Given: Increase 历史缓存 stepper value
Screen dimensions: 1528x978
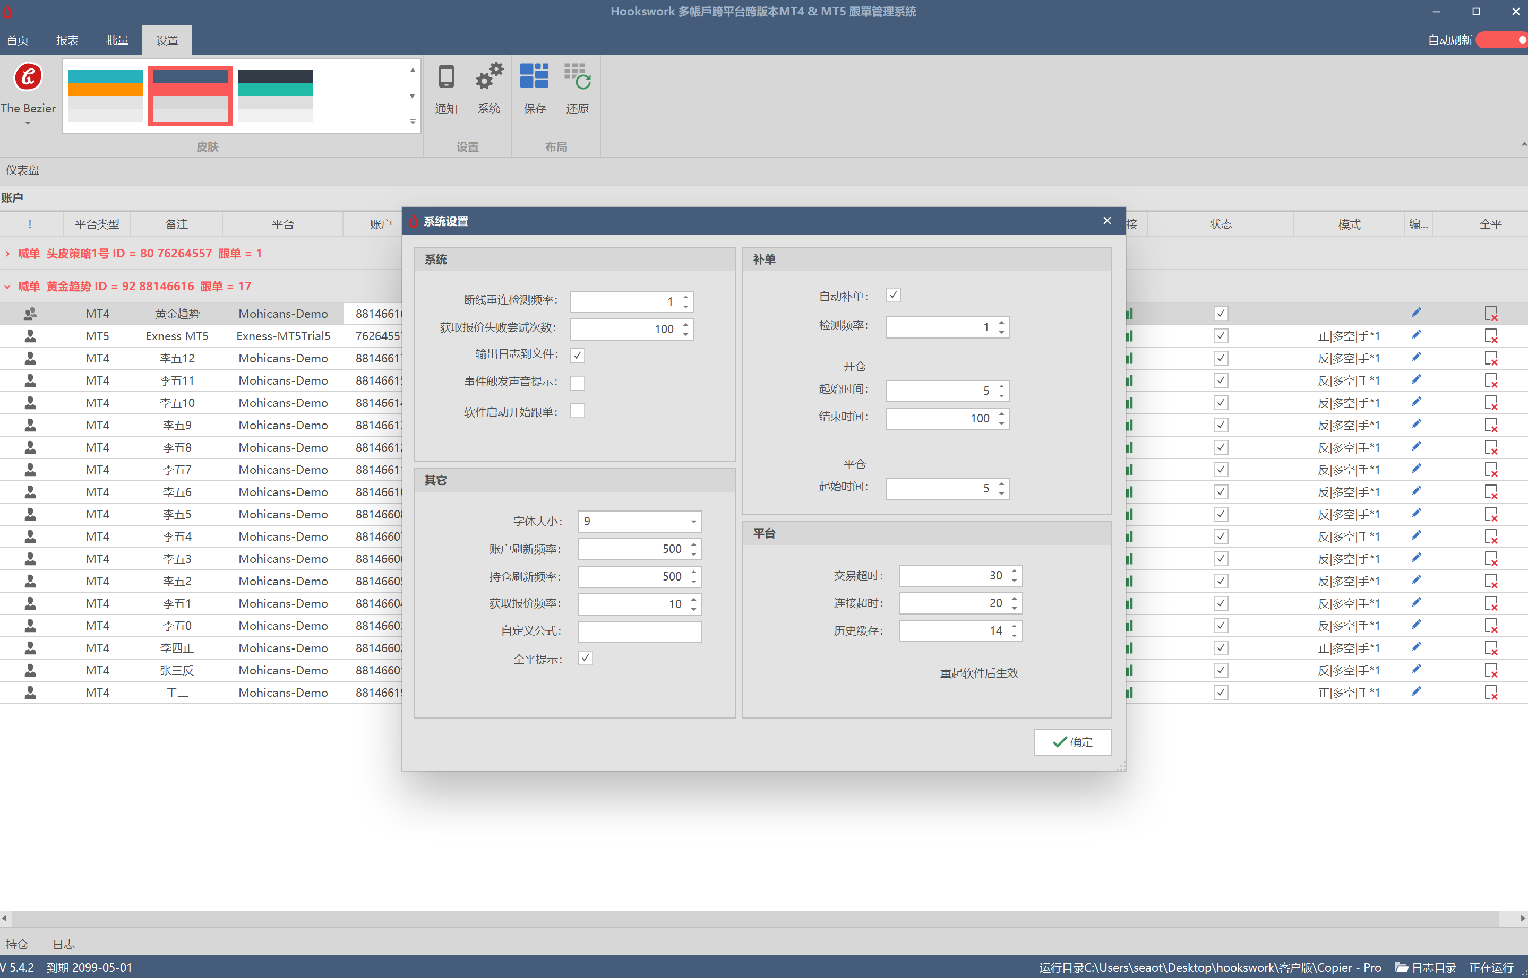Looking at the screenshot, I should [1015, 626].
